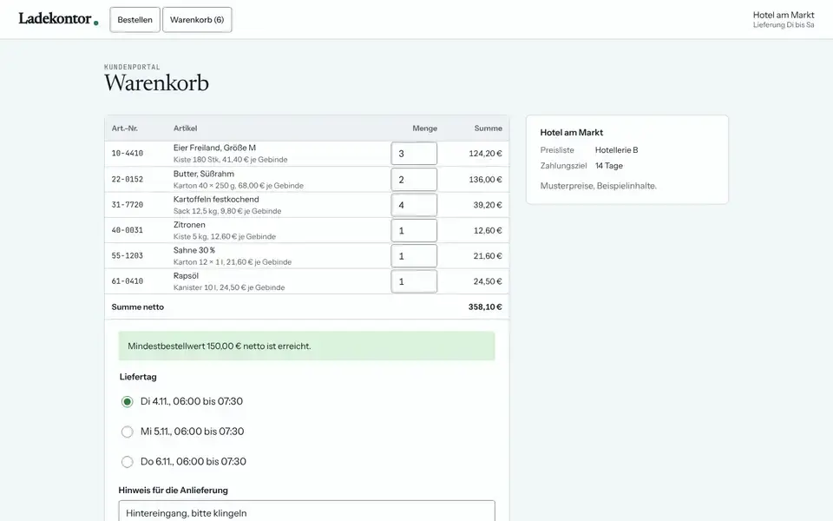Click the Artikel column header

pos(186,129)
